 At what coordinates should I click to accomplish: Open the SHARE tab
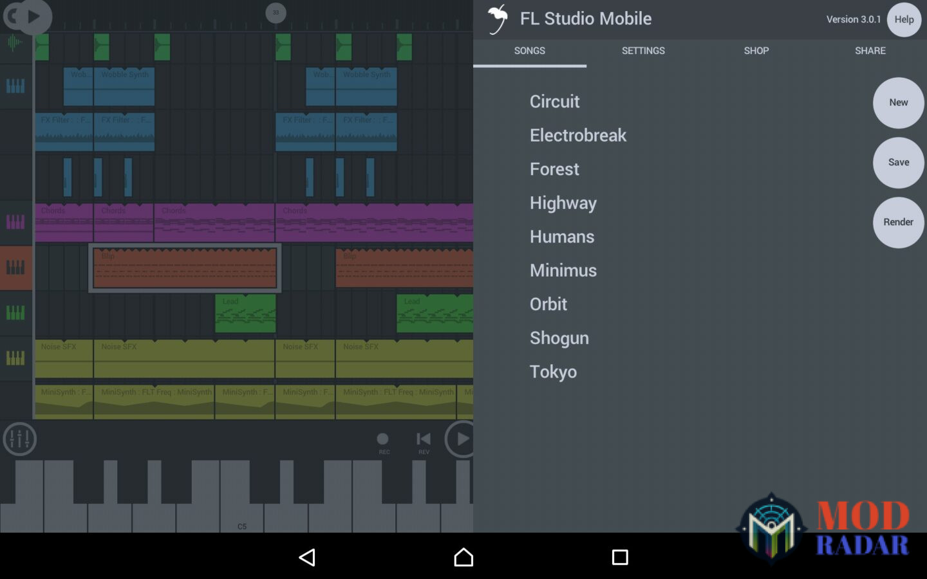(x=870, y=51)
